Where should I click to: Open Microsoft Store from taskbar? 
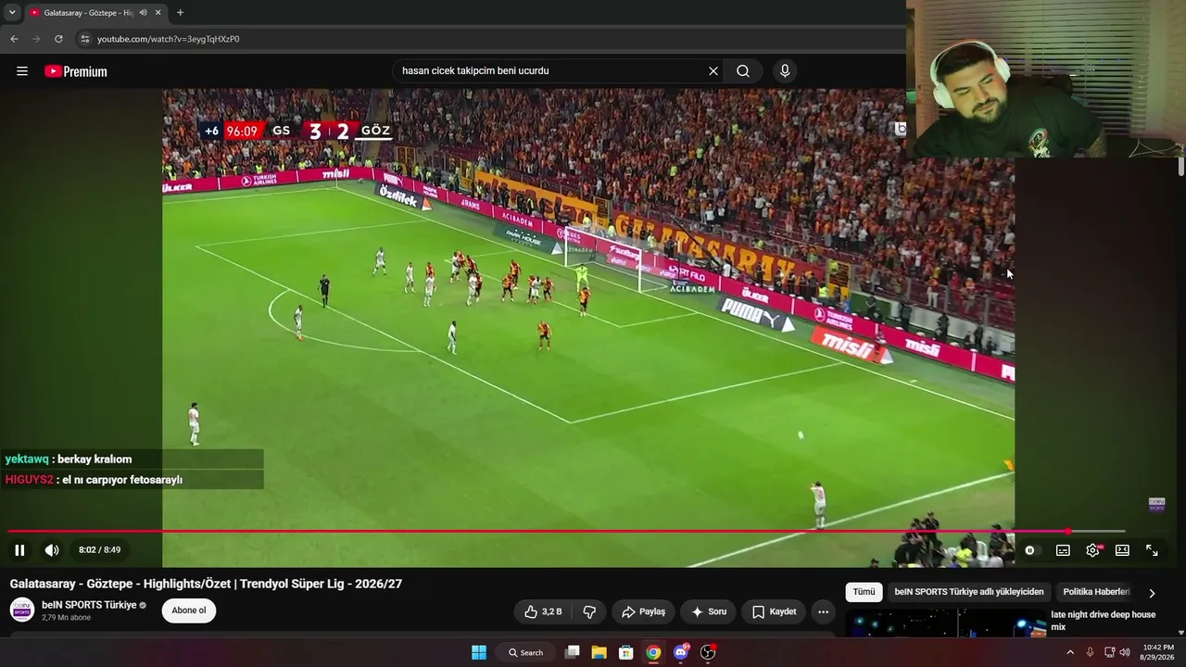(x=626, y=652)
